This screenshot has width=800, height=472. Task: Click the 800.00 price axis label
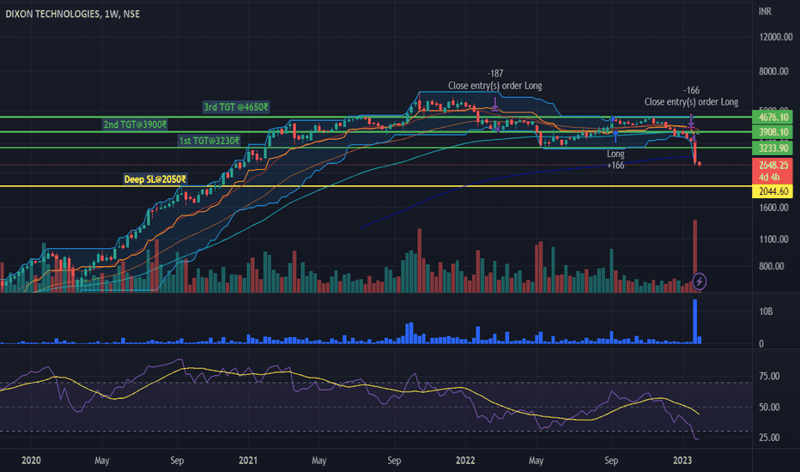pyautogui.click(x=772, y=266)
